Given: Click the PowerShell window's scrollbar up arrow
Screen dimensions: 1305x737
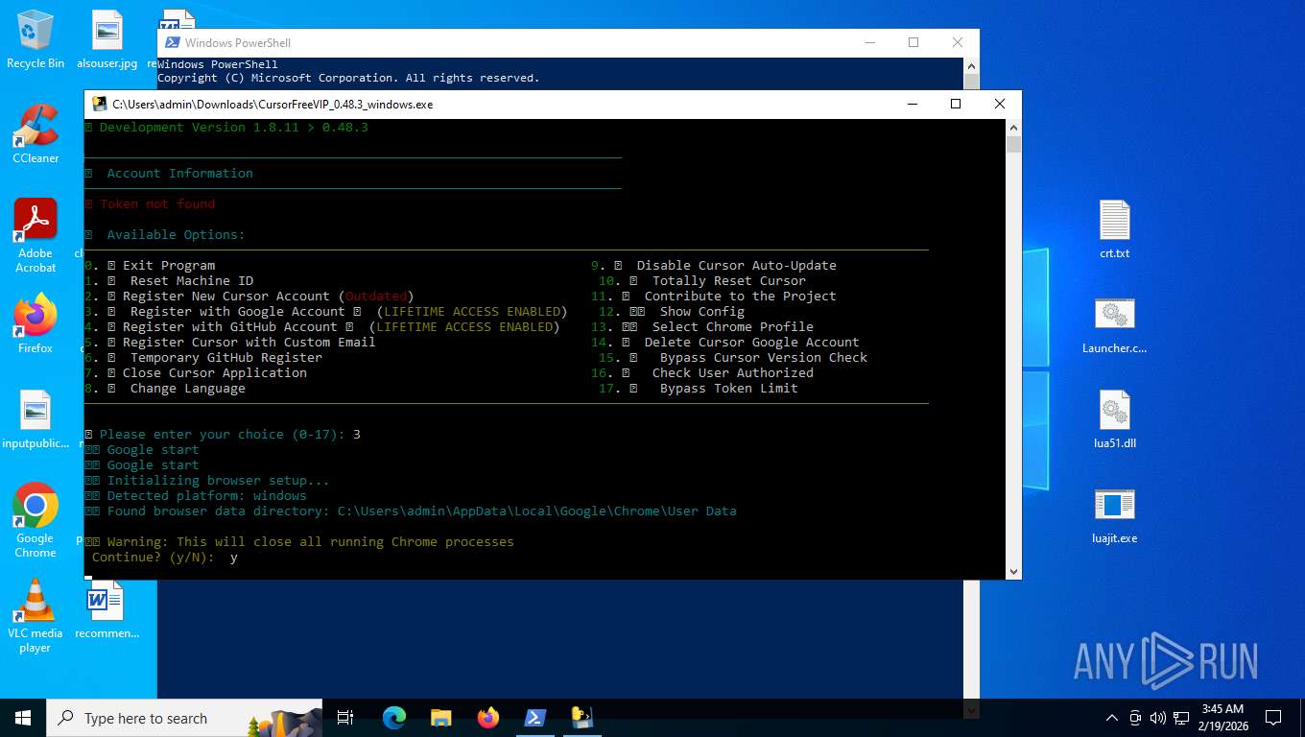Looking at the screenshot, I should pos(971,64).
